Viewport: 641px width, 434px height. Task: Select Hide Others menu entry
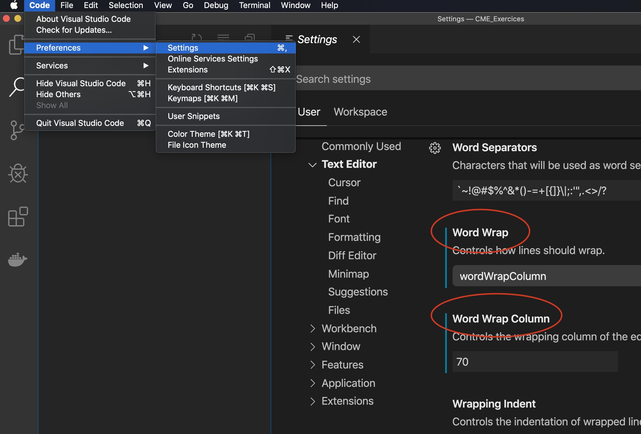point(90,94)
